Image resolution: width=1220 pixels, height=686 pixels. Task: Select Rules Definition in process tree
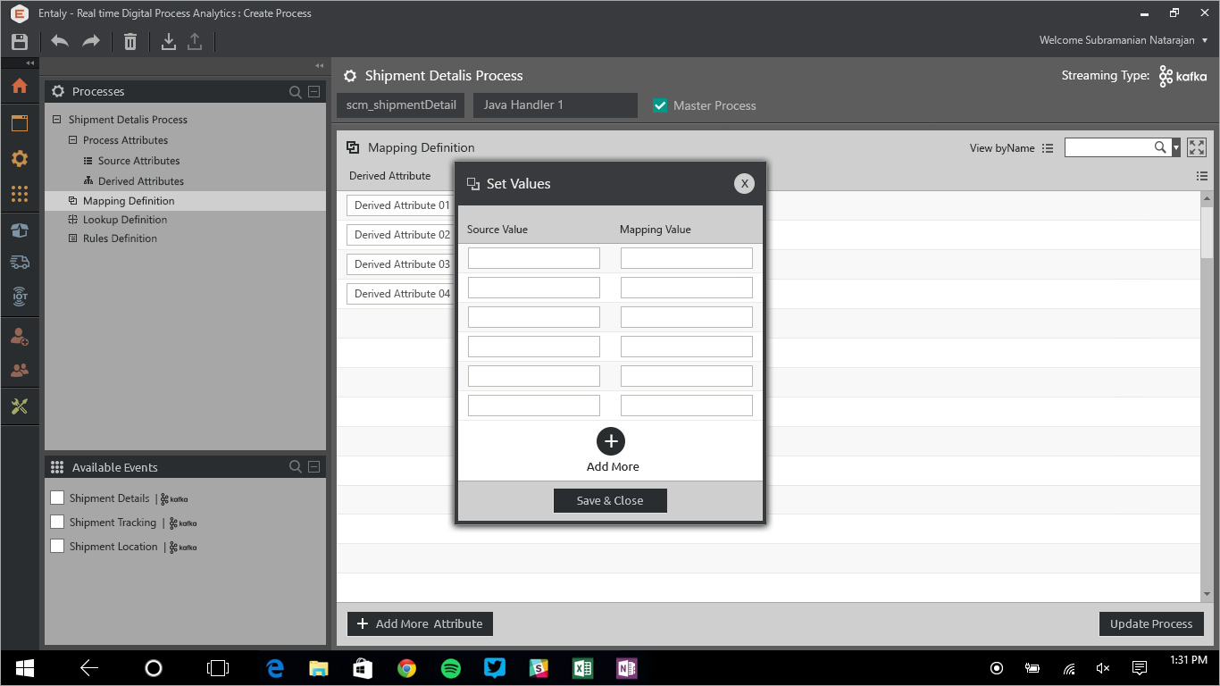coord(120,238)
